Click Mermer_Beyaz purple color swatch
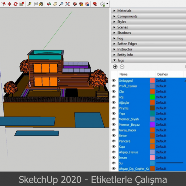 (x=152, y=124)
